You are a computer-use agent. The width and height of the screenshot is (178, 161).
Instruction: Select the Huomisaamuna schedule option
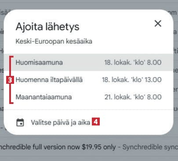point(88,62)
